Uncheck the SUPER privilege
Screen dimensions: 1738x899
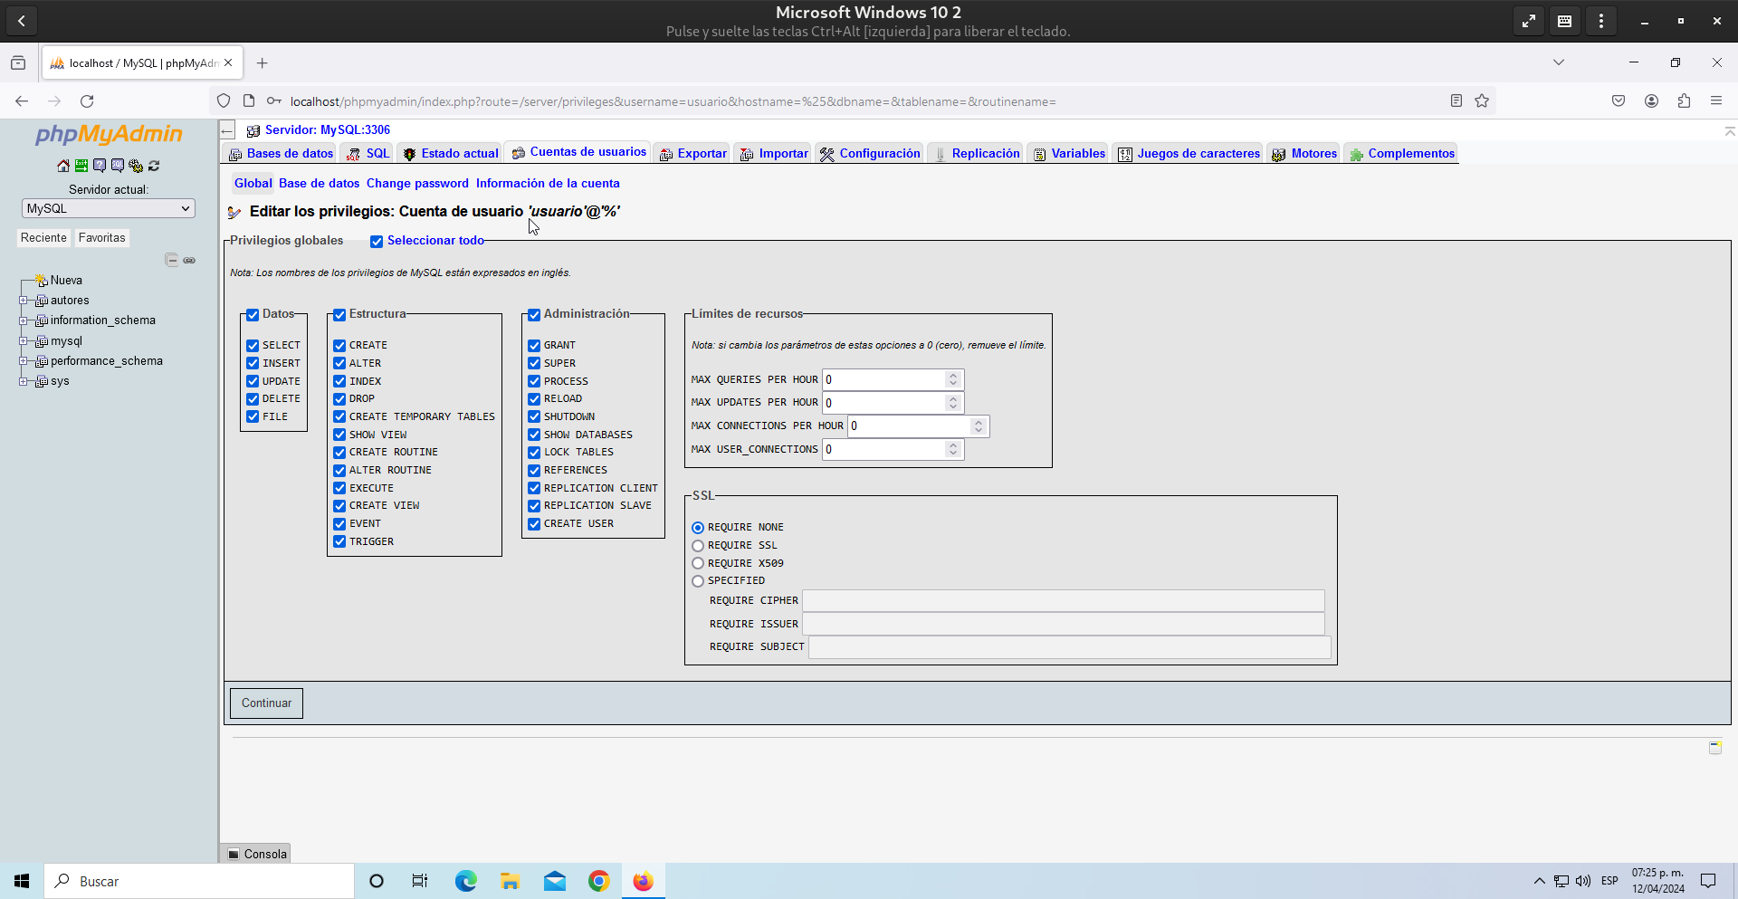[x=534, y=363]
